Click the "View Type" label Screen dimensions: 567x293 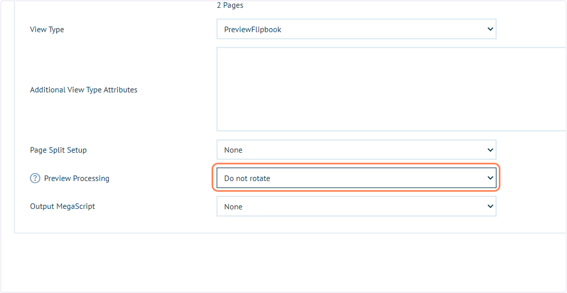47,29
